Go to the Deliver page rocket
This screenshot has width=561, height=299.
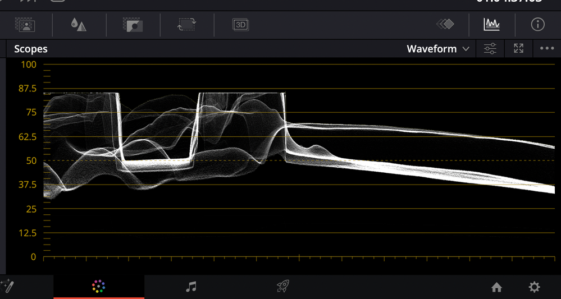click(x=283, y=287)
